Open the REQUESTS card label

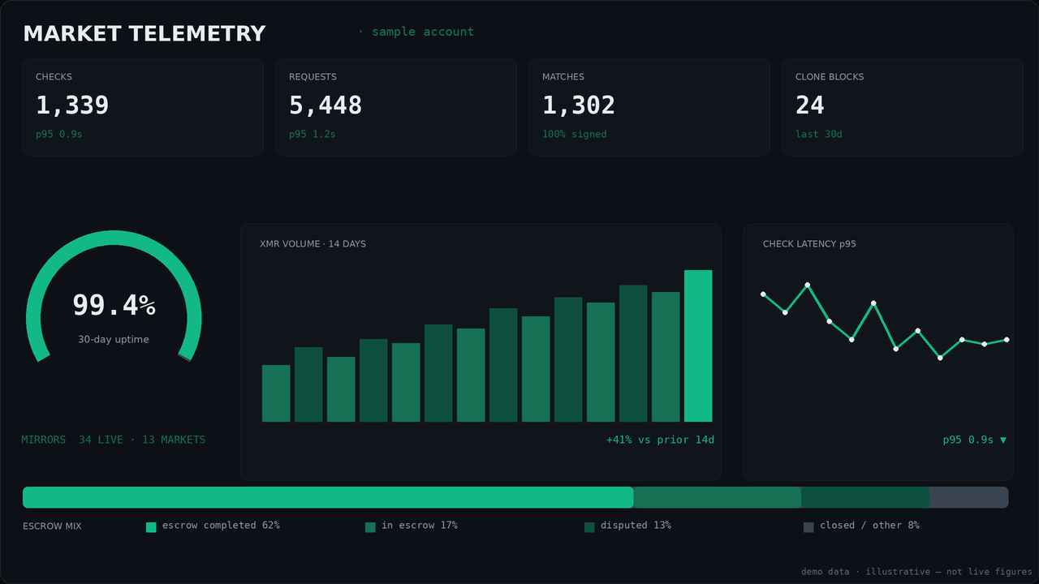(313, 77)
